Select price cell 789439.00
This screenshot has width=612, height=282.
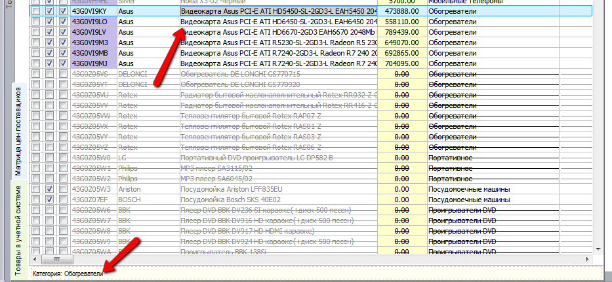point(402,32)
